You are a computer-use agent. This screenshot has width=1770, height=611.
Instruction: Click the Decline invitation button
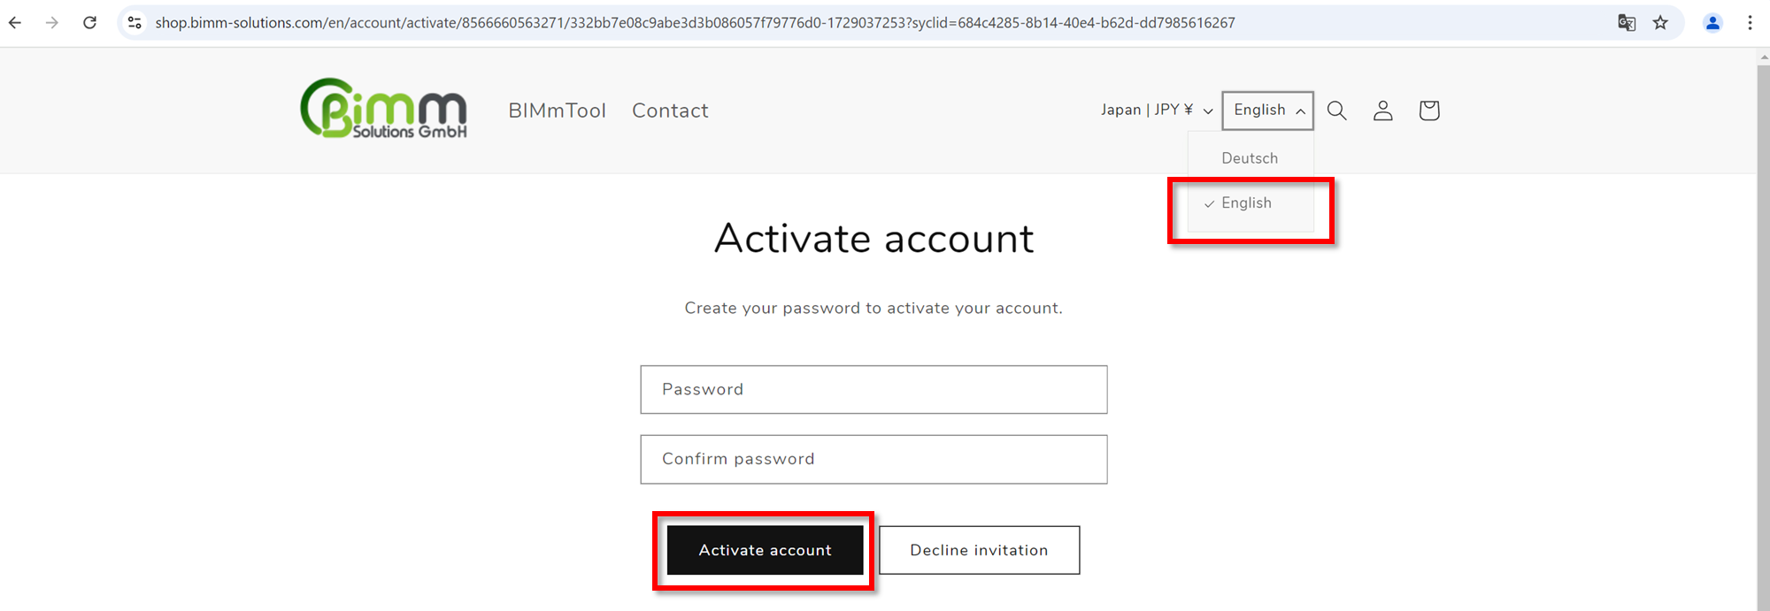tap(979, 550)
